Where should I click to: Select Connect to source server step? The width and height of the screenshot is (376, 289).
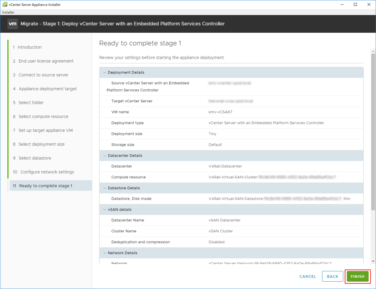tap(43, 75)
